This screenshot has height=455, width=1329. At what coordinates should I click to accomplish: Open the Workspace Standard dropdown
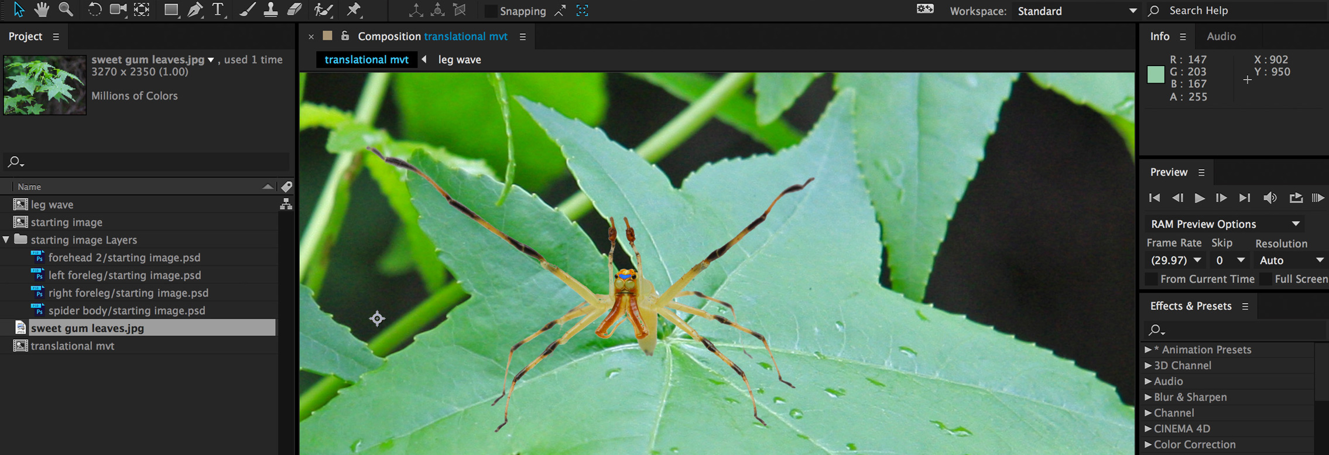tap(1076, 11)
